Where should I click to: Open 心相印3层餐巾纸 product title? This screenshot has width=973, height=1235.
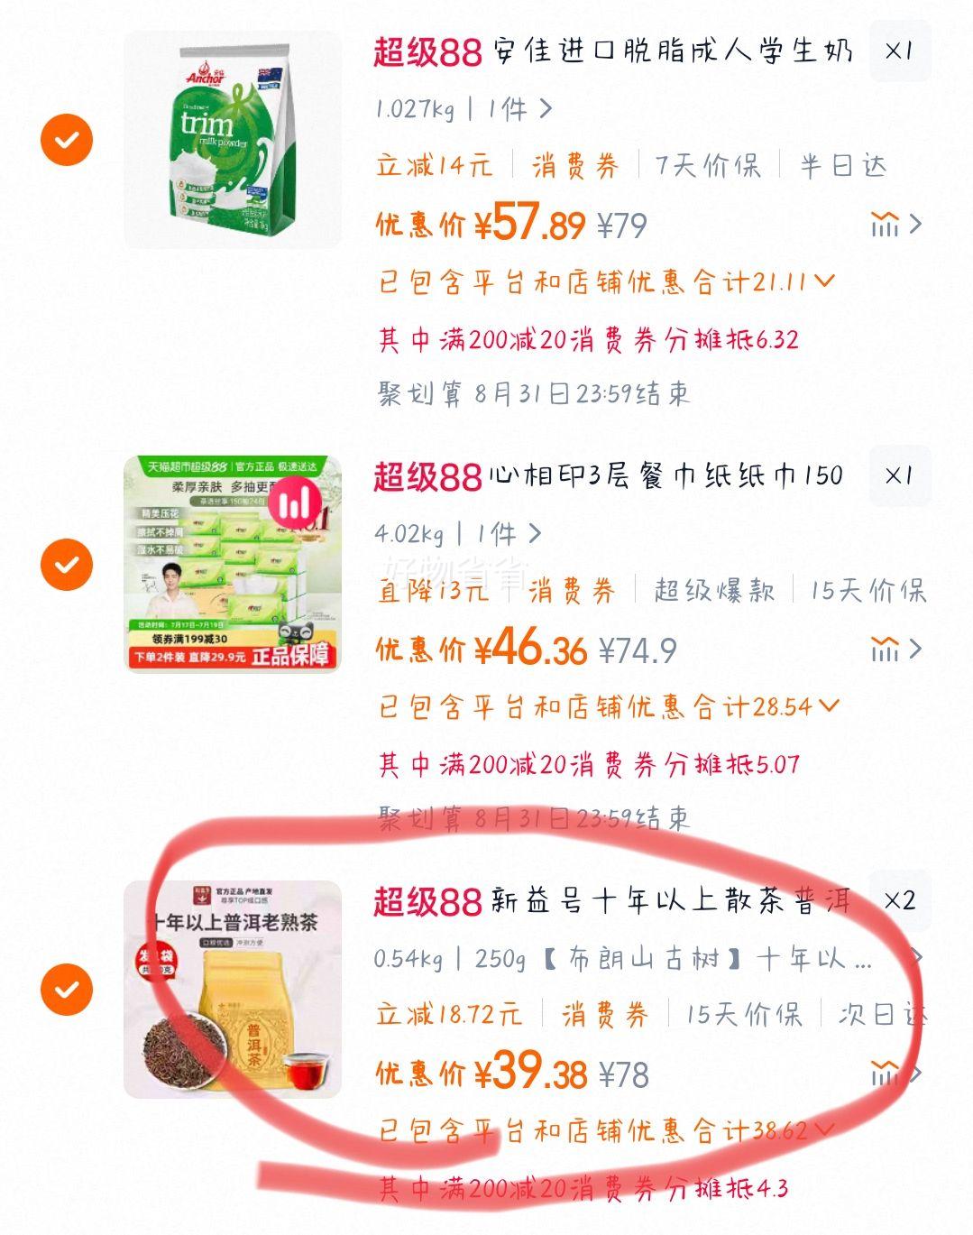666,476
